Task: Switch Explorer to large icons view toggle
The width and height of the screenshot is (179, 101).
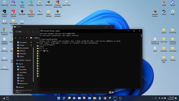Action: [113, 92]
